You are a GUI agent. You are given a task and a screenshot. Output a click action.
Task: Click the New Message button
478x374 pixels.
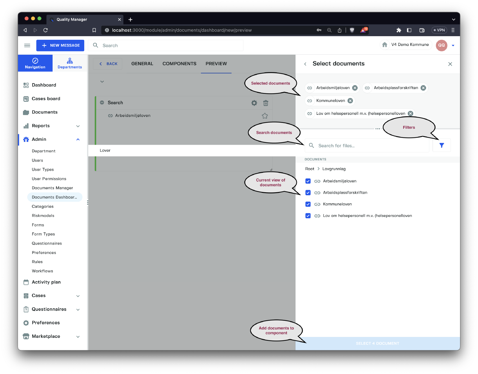[x=60, y=45]
